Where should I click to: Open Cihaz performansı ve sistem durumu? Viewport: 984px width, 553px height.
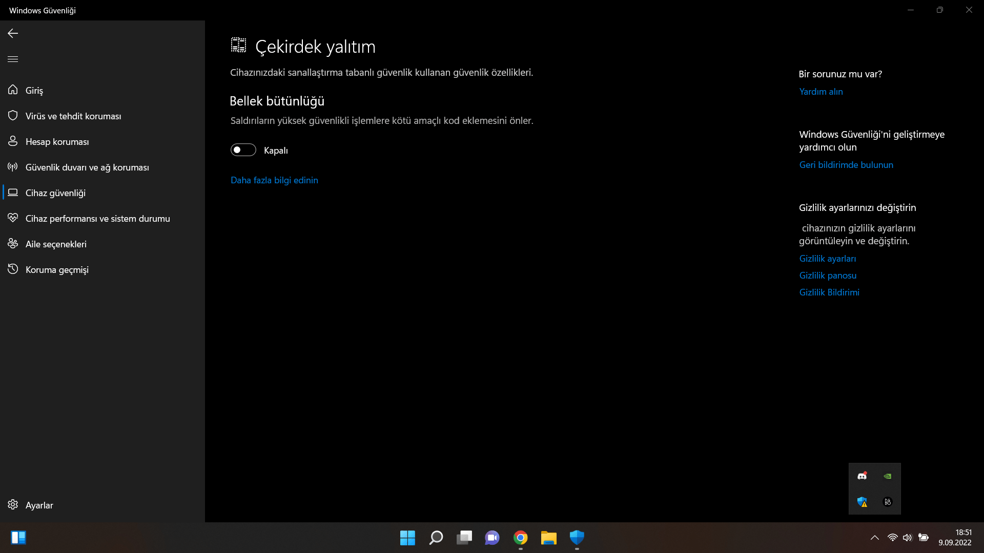click(97, 218)
